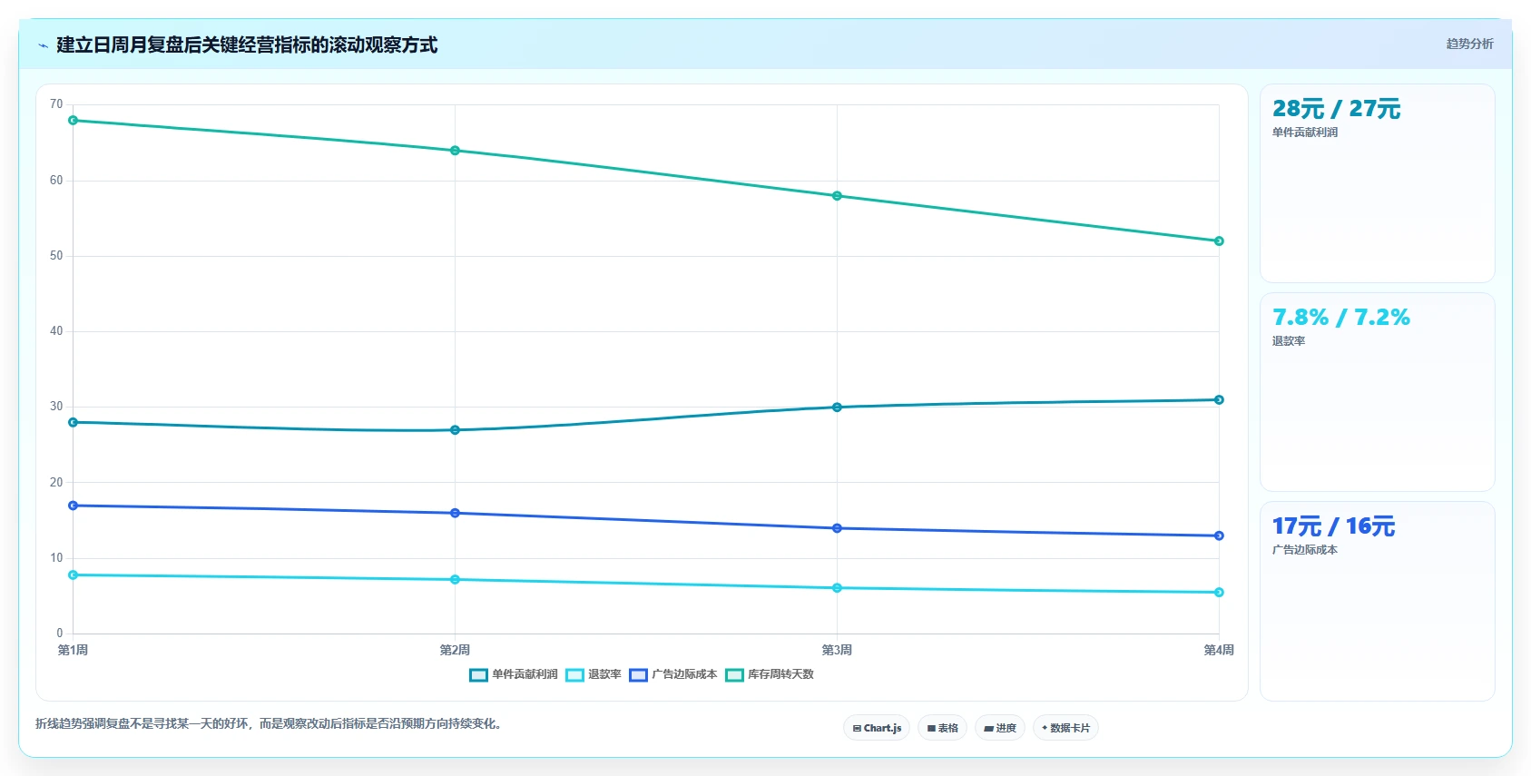1531x776 pixels.
Task: Click the 20 y-axis tick label
Action: 56,483
